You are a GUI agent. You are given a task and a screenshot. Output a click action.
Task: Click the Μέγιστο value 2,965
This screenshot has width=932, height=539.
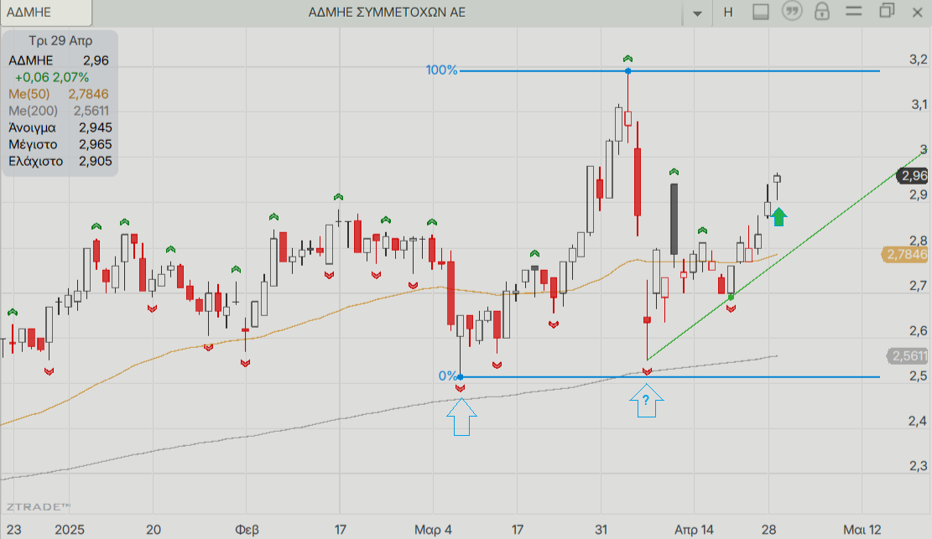click(x=95, y=144)
